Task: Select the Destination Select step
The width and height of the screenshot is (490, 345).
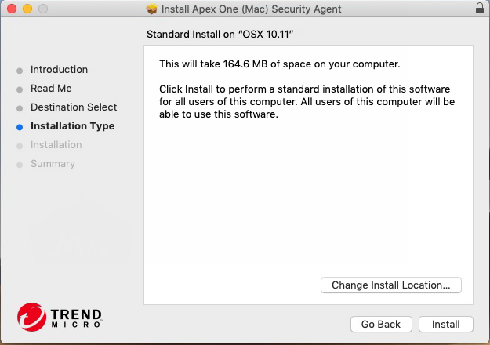Action: [74, 107]
